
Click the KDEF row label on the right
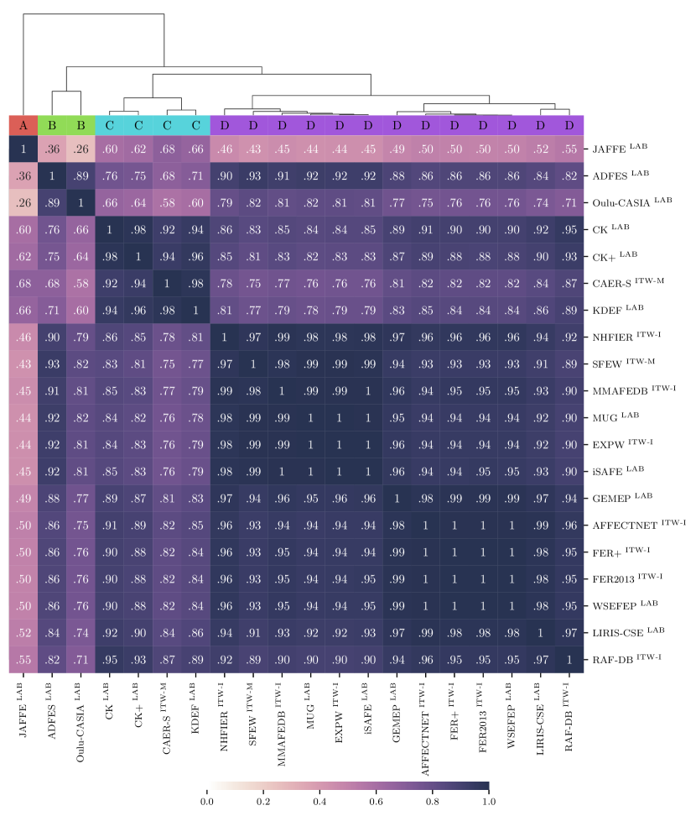[618, 310]
